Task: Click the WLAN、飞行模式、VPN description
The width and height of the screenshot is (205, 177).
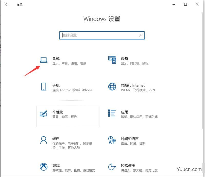Action: [138, 90]
